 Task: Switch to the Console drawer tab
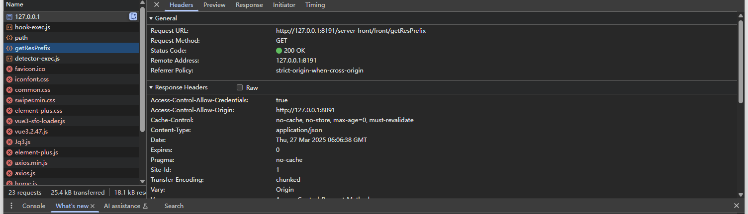[34, 206]
